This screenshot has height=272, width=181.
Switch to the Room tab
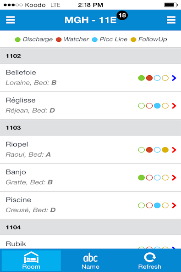coord(31,260)
